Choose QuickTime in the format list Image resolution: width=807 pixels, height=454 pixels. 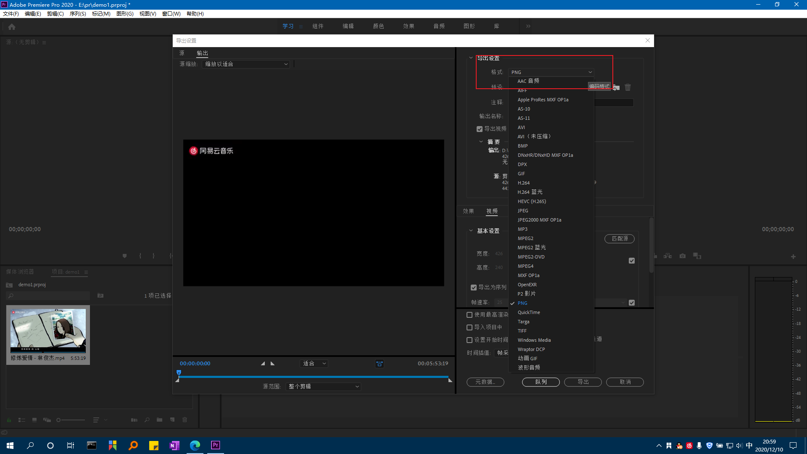529,312
